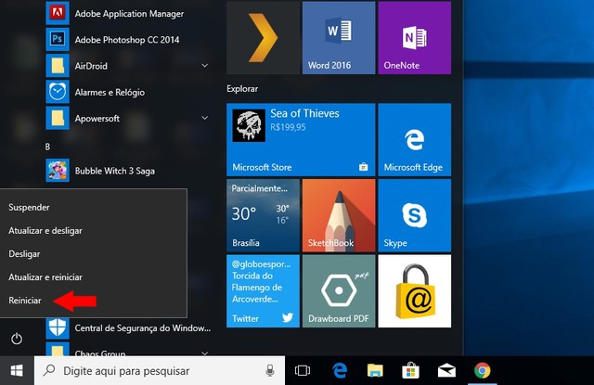594x385 pixels.
Task: Click the microphone icon in search box
Action: click(270, 370)
